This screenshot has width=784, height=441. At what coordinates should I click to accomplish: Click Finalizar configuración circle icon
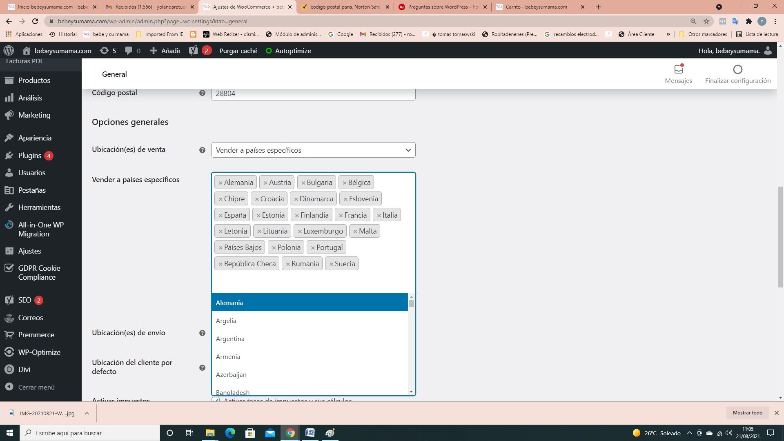pyautogui.click(x=737, y=69)
